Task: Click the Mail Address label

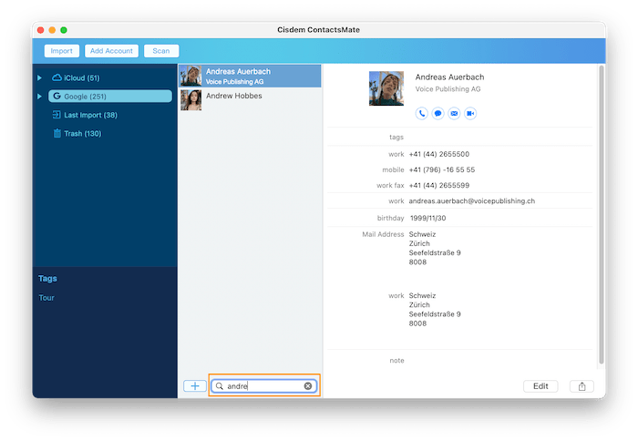Action: tap(383, 234)
